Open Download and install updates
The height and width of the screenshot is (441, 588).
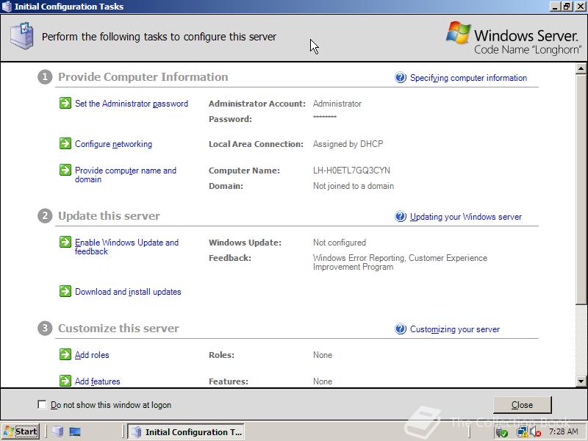tap(128, 292)
